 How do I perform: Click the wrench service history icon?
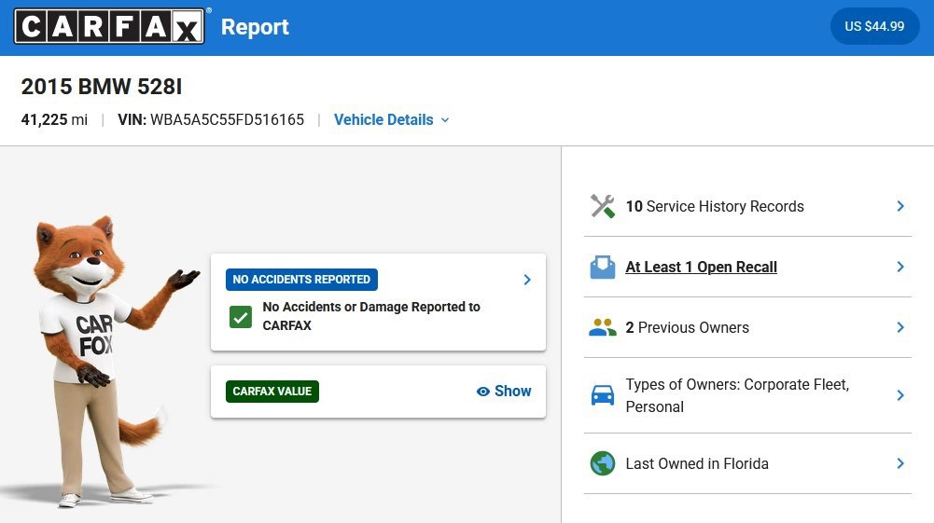(602, 206)
